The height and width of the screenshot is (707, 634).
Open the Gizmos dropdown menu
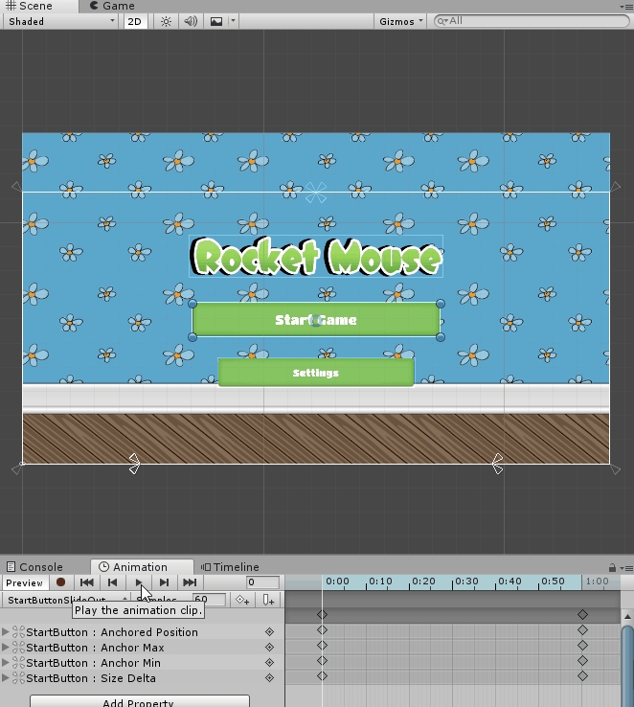(x=401, y=21)
